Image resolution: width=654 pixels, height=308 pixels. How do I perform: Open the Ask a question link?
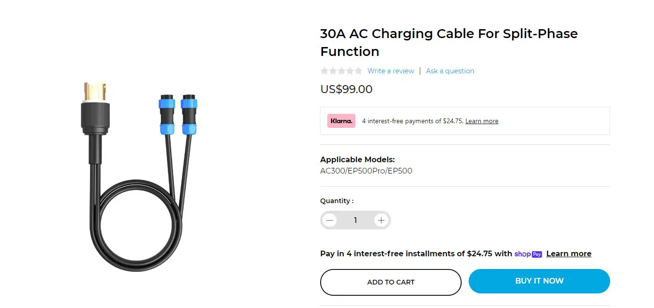point(450,71)
